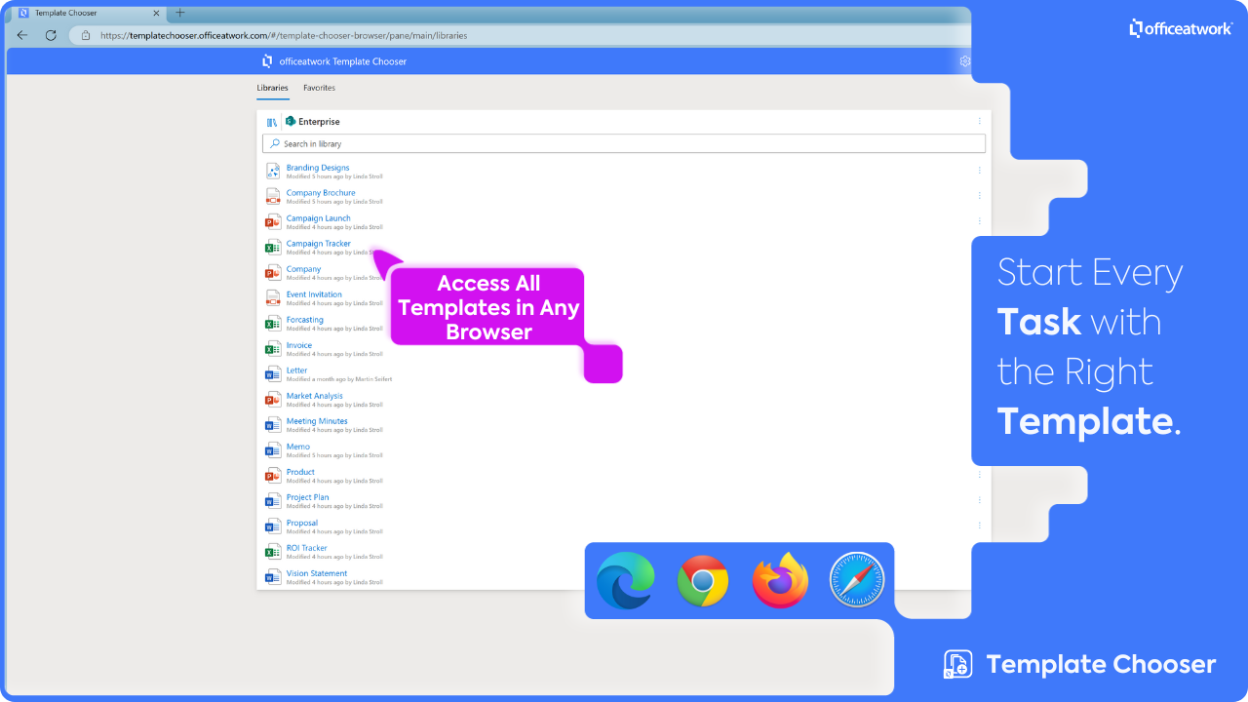
Task: Switch to the Libraries tab
Action: point(273,88)
